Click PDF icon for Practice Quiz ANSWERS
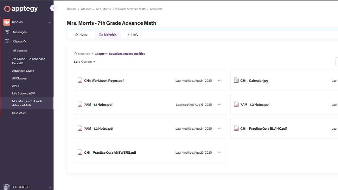The height and width of the screenshot is (190, 338). [x=80, y=152]
